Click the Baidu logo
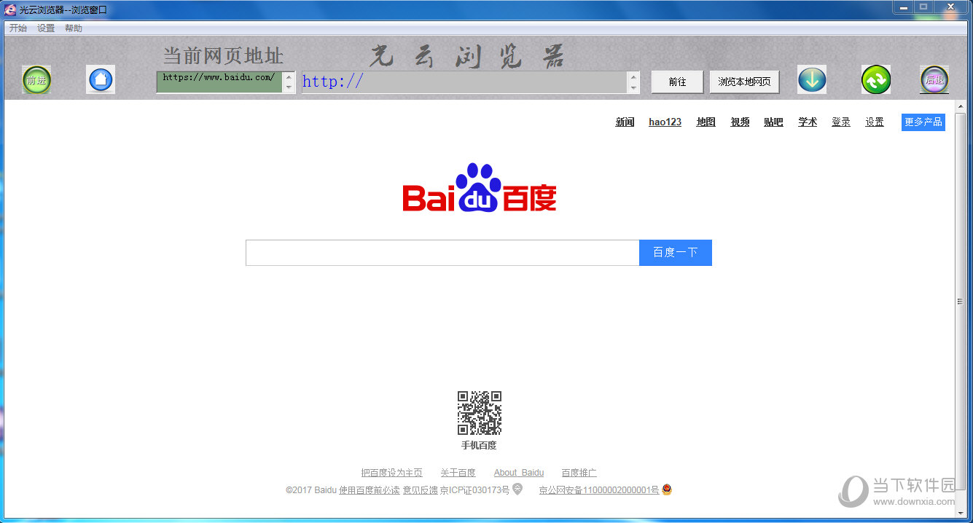Image resolution: width=973 pixels, height=523 pixels. coord(480,187)
